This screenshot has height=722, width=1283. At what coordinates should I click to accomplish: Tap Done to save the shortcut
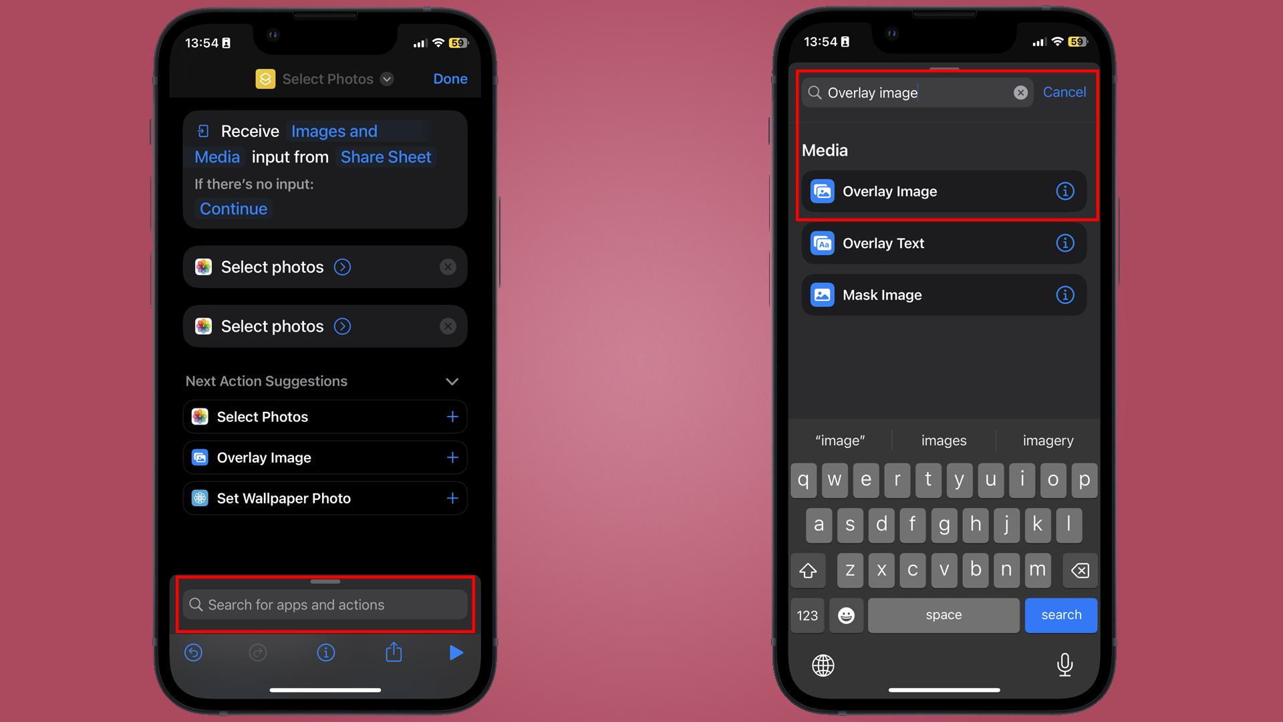tap(450, 78)
